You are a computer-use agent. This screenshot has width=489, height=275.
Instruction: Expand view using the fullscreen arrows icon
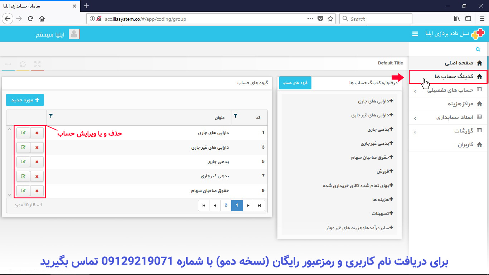coord(37,64)
